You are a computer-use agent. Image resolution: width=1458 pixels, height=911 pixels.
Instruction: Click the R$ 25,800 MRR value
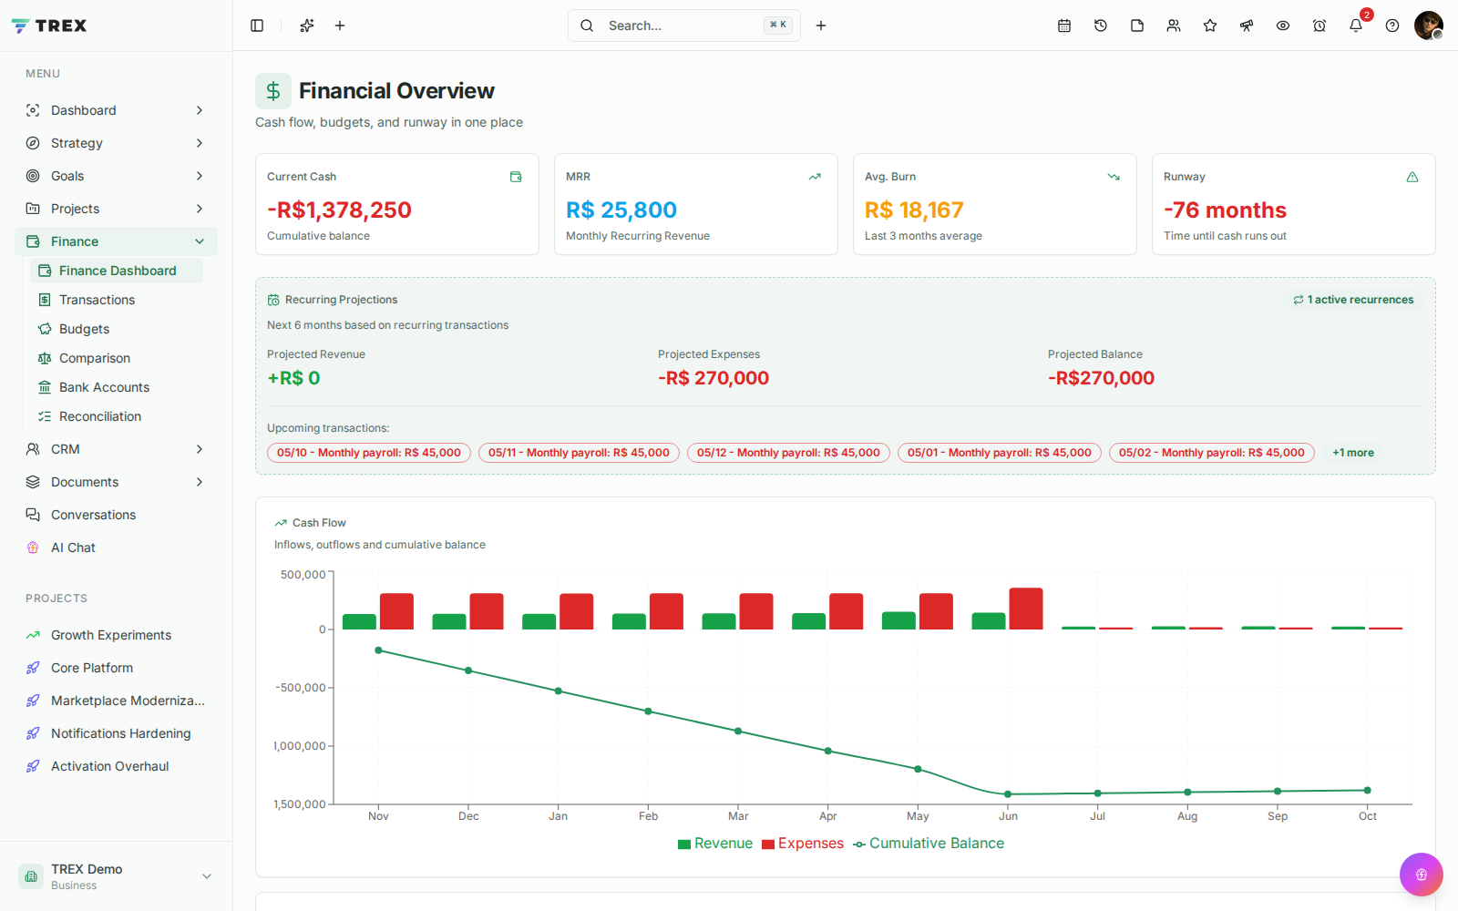(621, 210)
